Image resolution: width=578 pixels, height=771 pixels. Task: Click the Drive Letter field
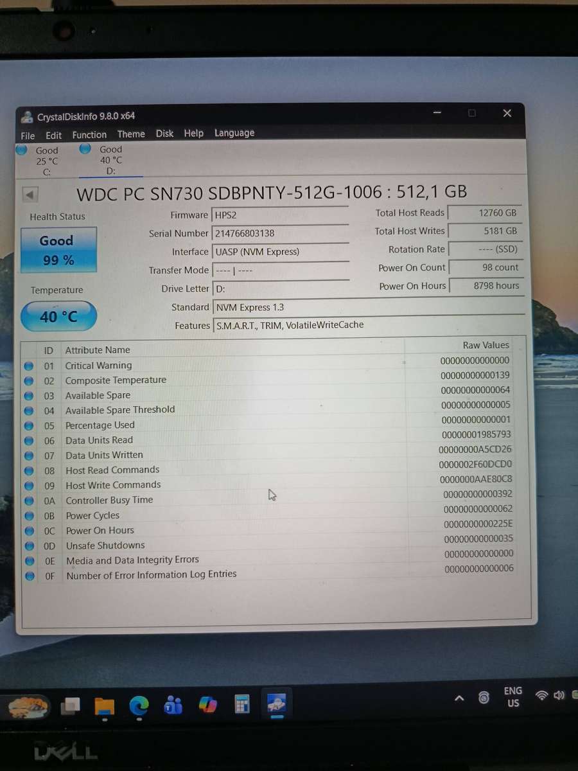click(x=281, y=289)
